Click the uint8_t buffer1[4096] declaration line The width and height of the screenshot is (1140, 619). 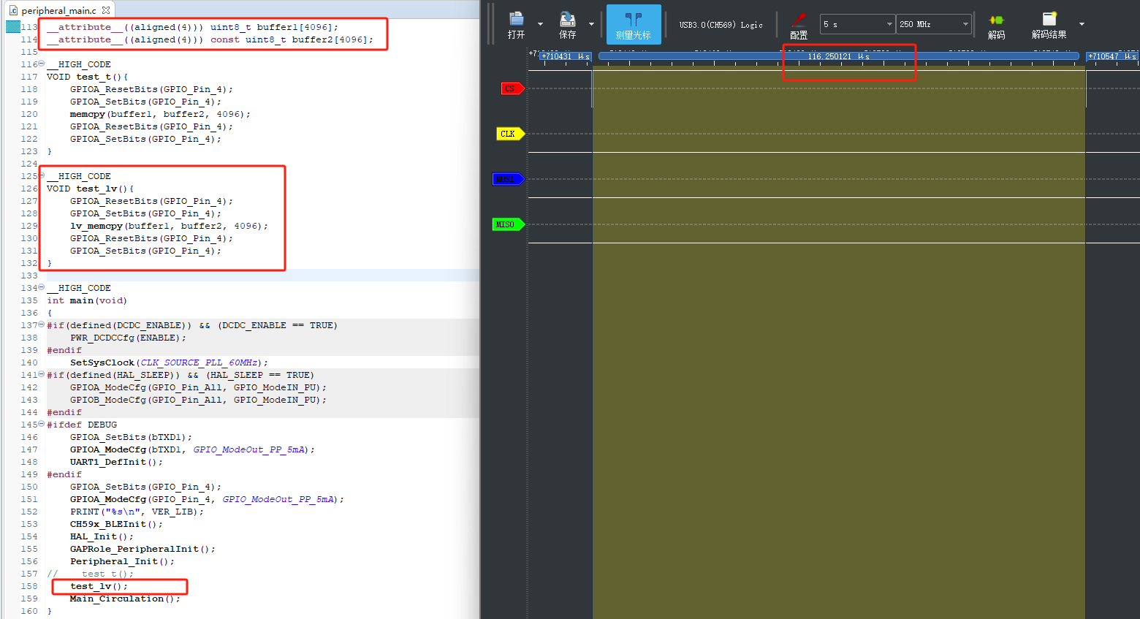[x=192, y=27]
